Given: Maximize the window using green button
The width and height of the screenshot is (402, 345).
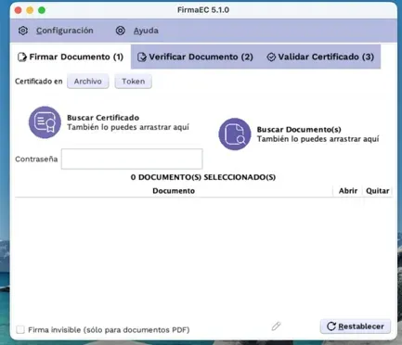Looking at the screenshot, I should 42,10.
